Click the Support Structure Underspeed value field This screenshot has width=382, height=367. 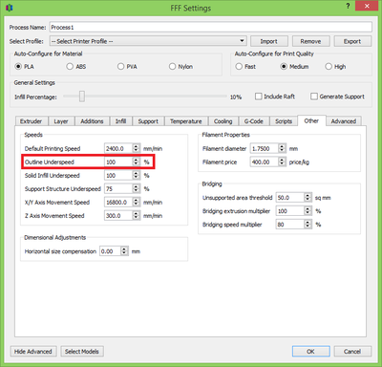coord(118,188)
